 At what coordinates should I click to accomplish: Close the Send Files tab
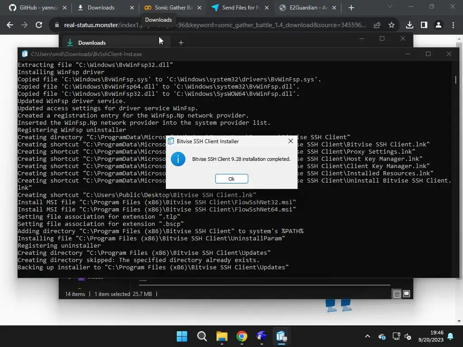[267, 8]
